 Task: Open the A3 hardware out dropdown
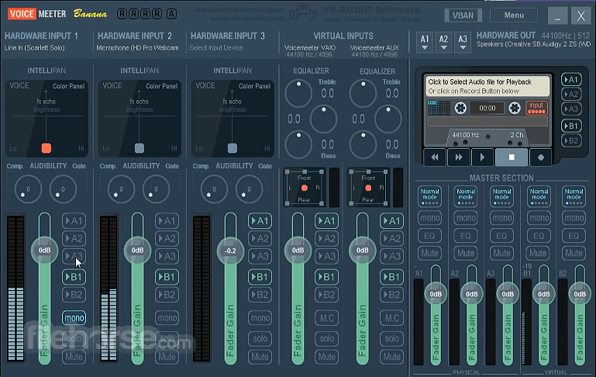click(463, 42)
